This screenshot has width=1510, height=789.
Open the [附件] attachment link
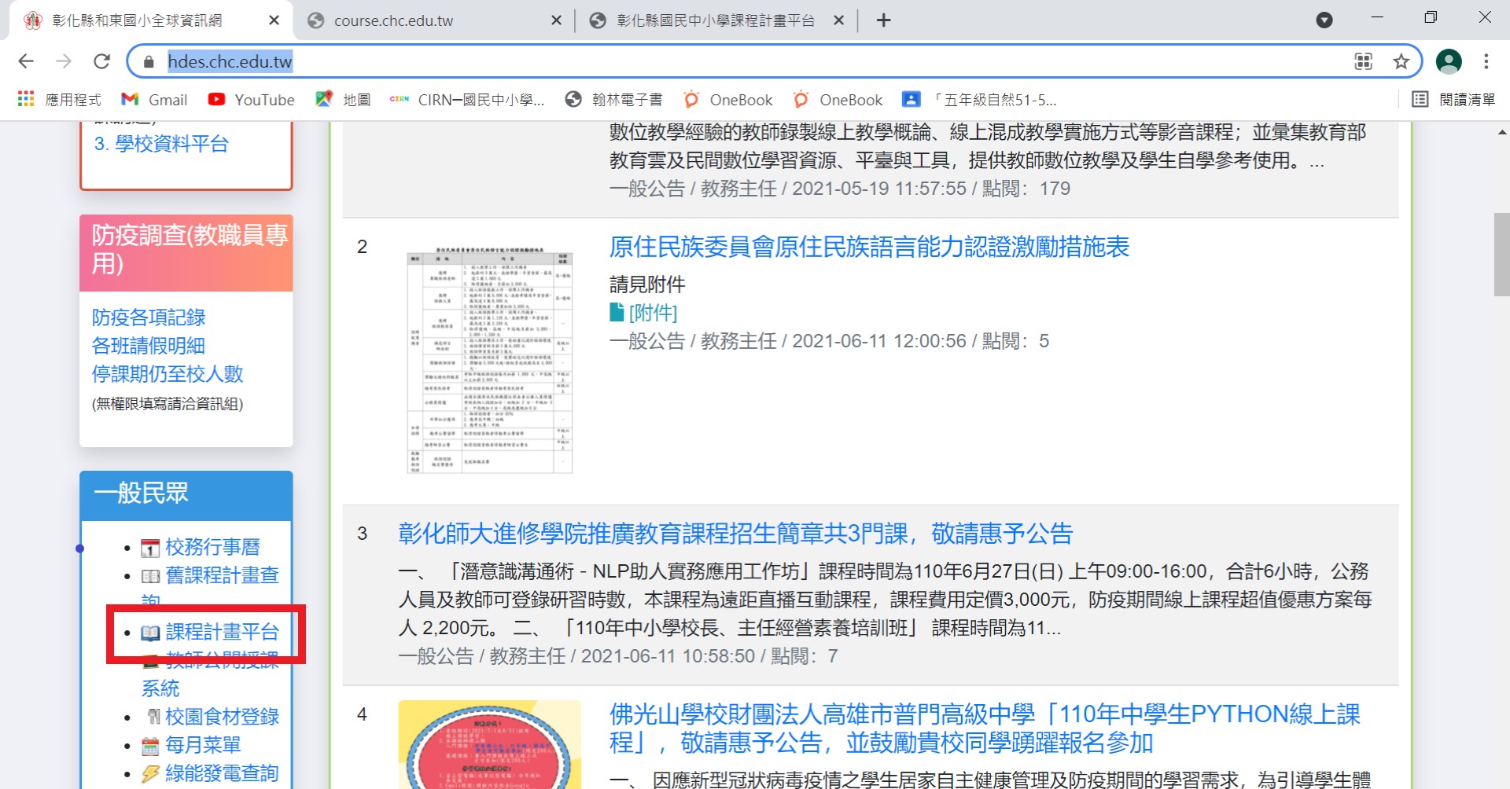(x=653, y=313)
